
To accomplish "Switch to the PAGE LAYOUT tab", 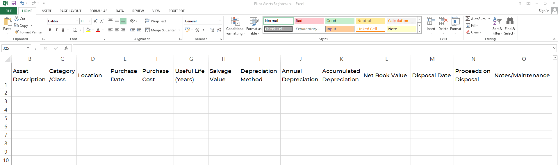I will point(70,11).
